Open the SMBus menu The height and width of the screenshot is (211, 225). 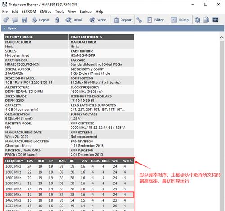pyautogui.click(x=45, y=11)
